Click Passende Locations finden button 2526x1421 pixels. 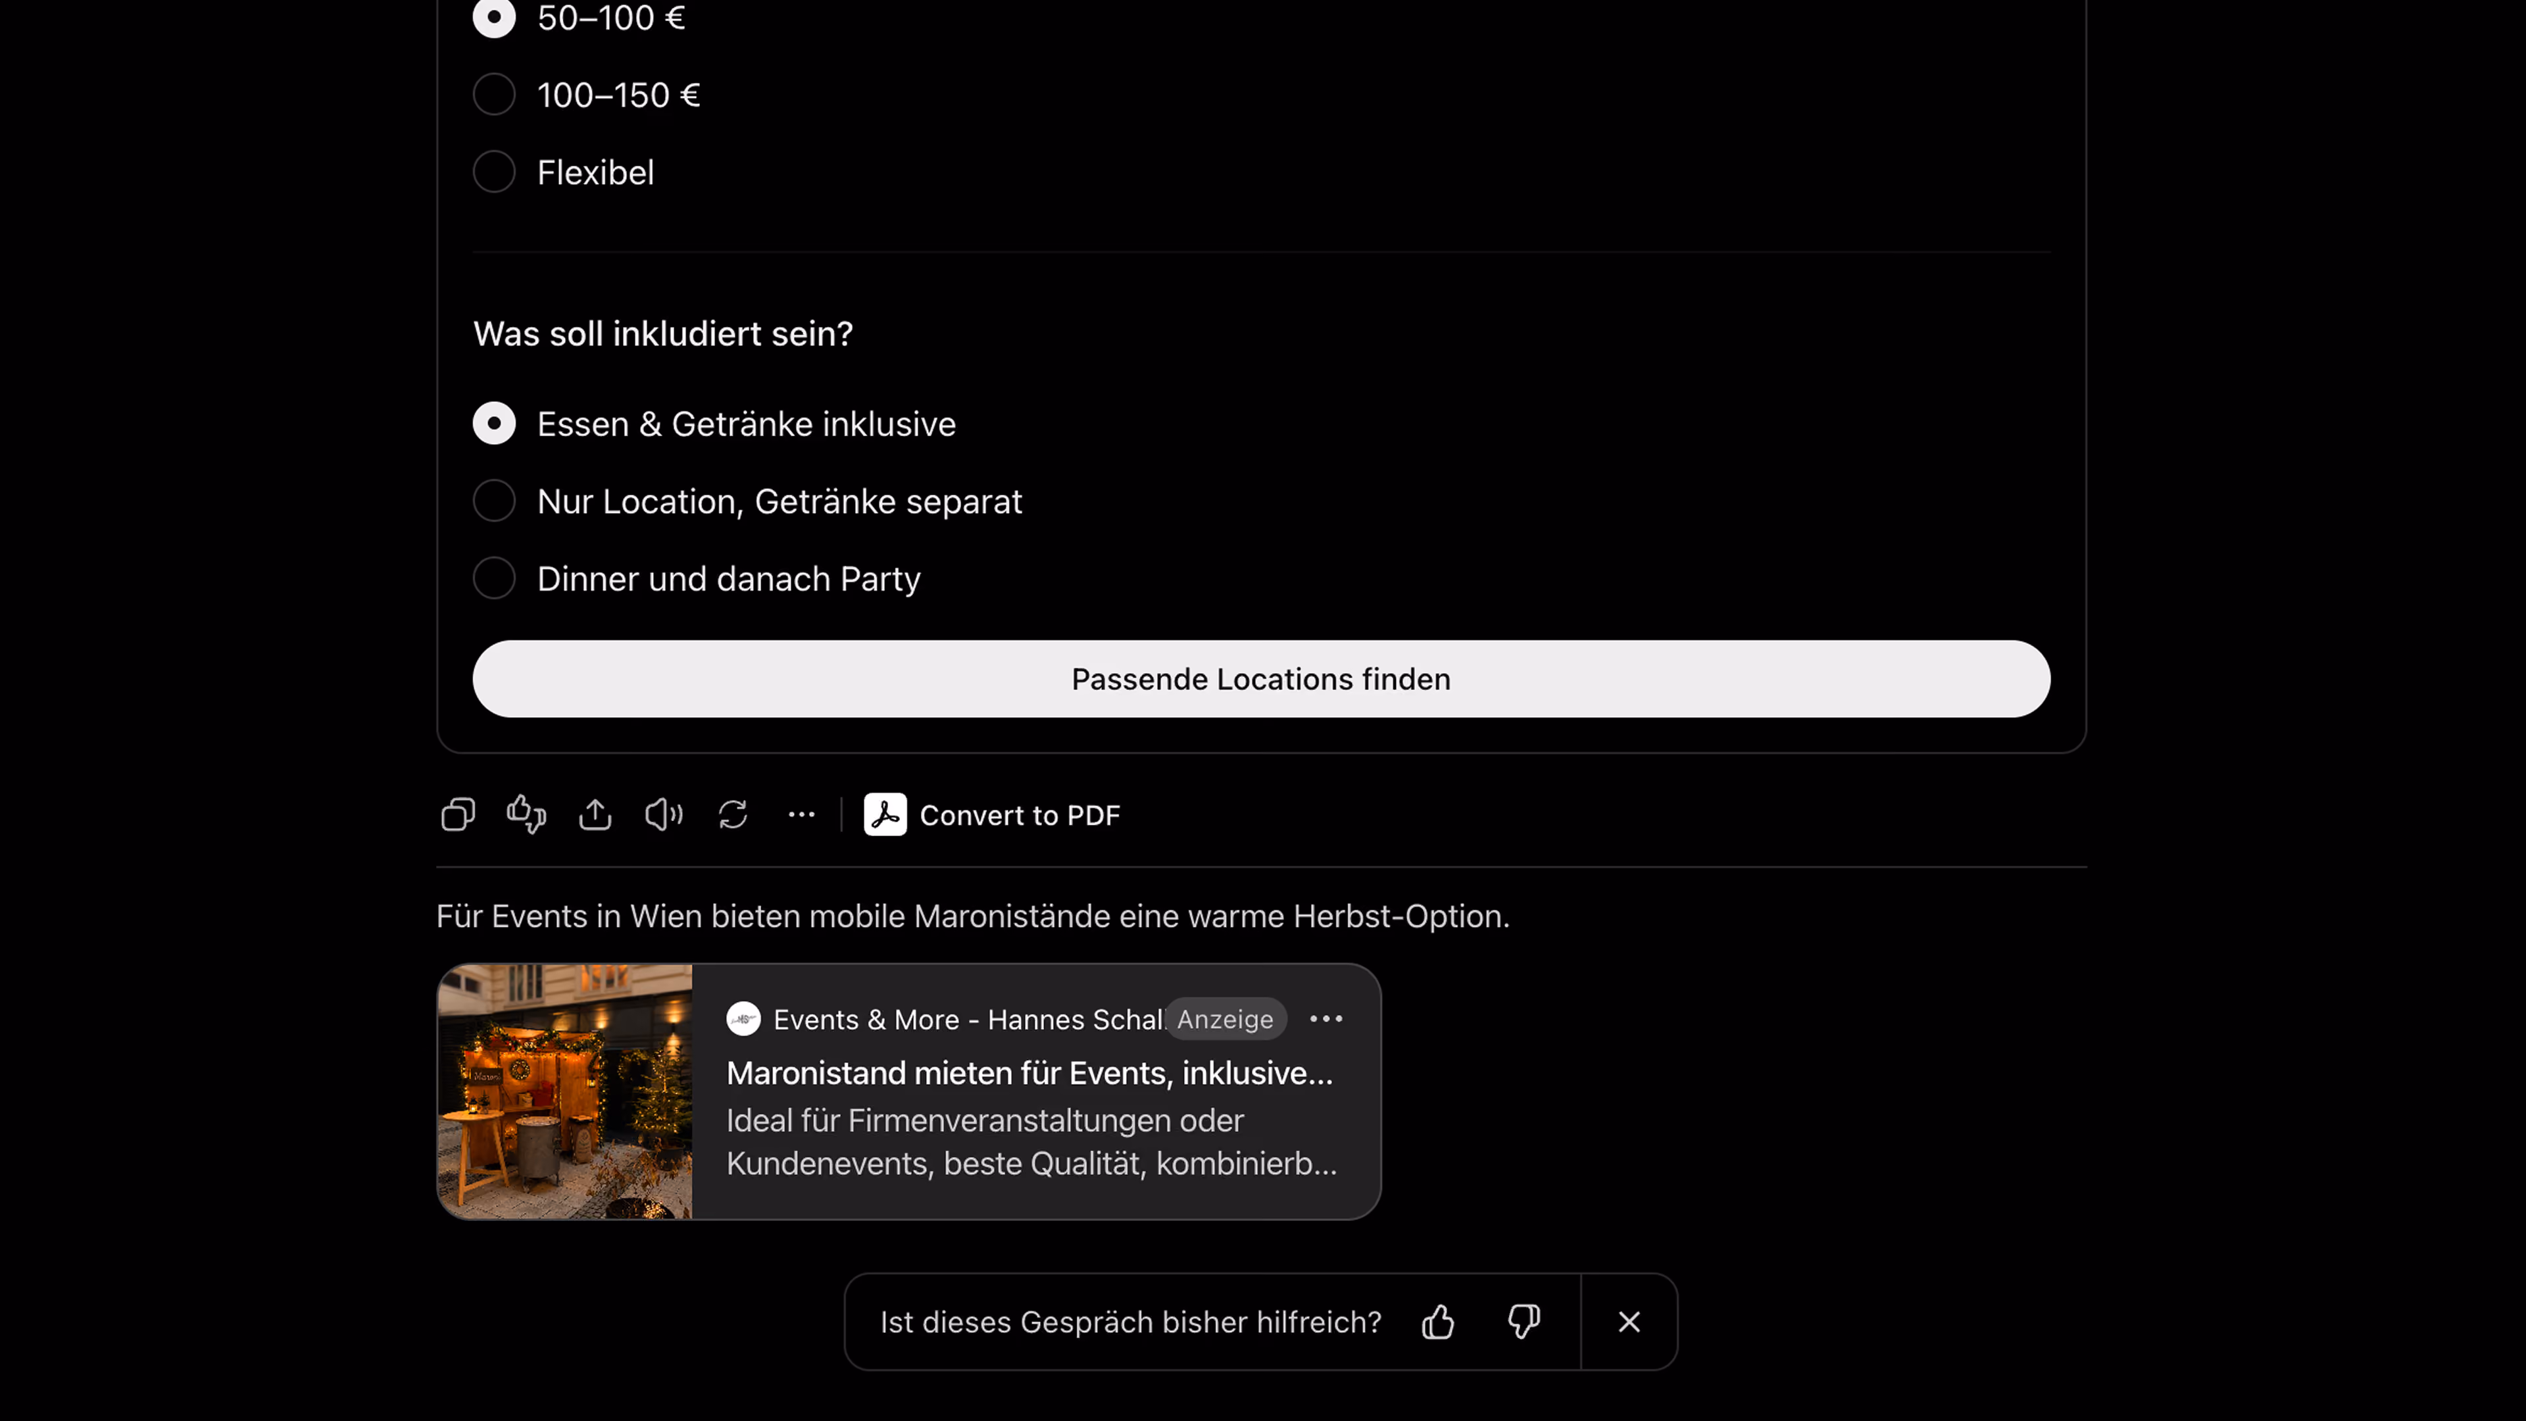tap(1261, 680)
